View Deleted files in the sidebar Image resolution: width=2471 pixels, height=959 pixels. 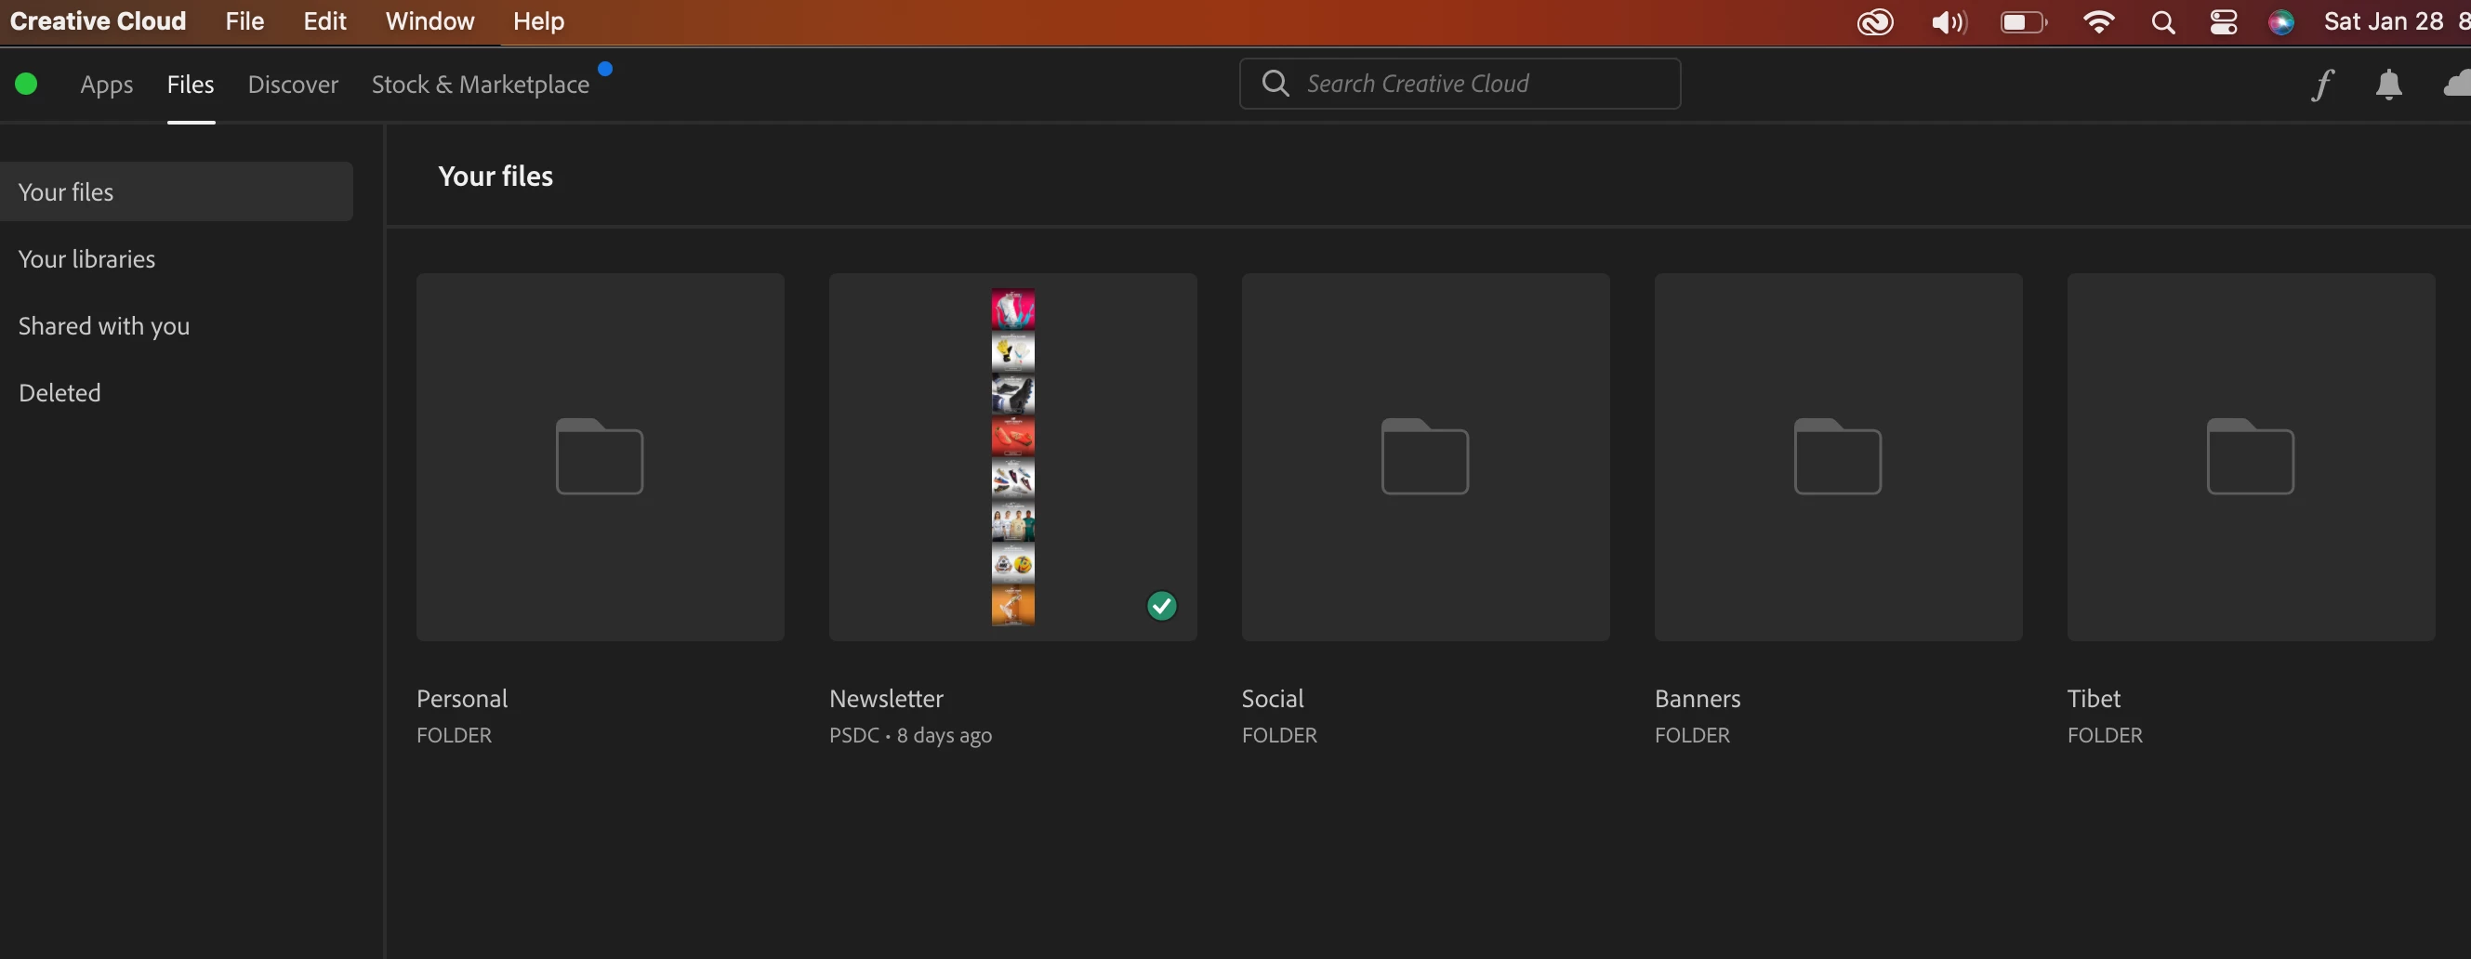(59, 392)
